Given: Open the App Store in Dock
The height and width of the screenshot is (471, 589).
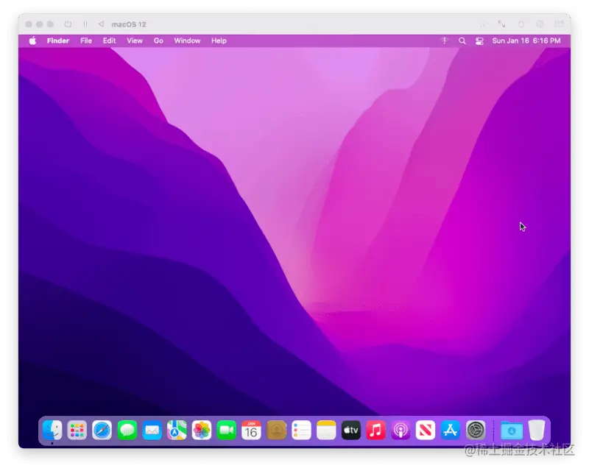Looking at the screenshot, I should point(451,430).
